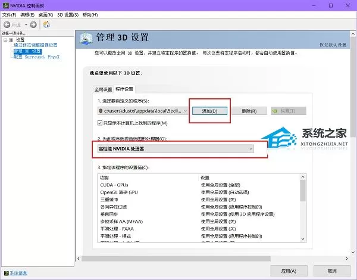Select 管理 3D 设置 in task tree
The height and width of the screenshot is (280, 357).
[x=27, y=51]
